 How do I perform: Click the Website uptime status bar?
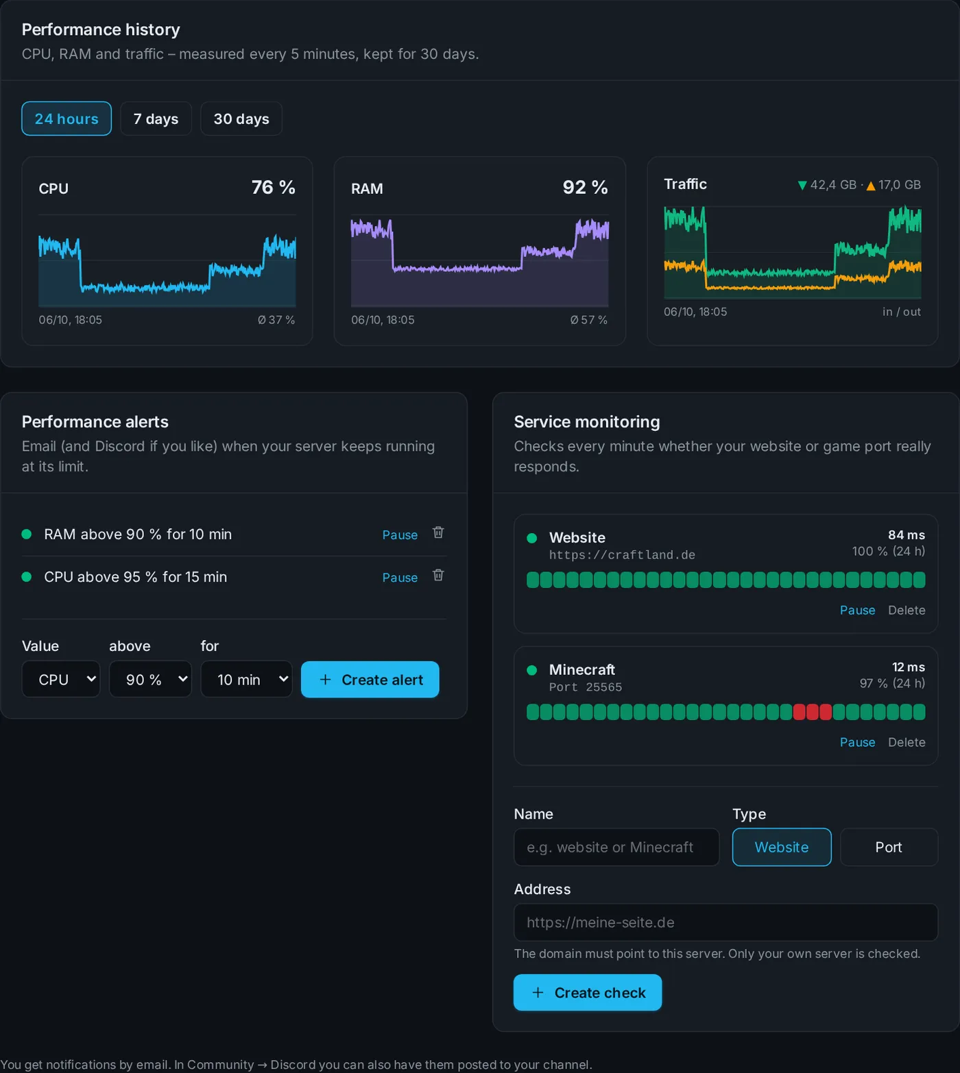(725, 580)
